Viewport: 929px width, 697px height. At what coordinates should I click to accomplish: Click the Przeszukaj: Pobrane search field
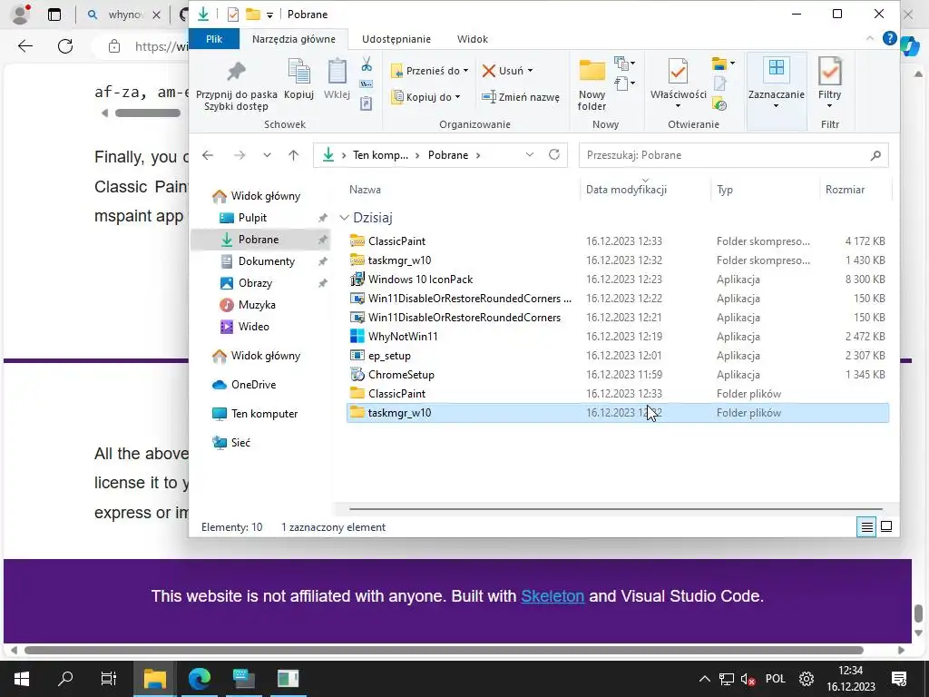click(x=733, y=155)
